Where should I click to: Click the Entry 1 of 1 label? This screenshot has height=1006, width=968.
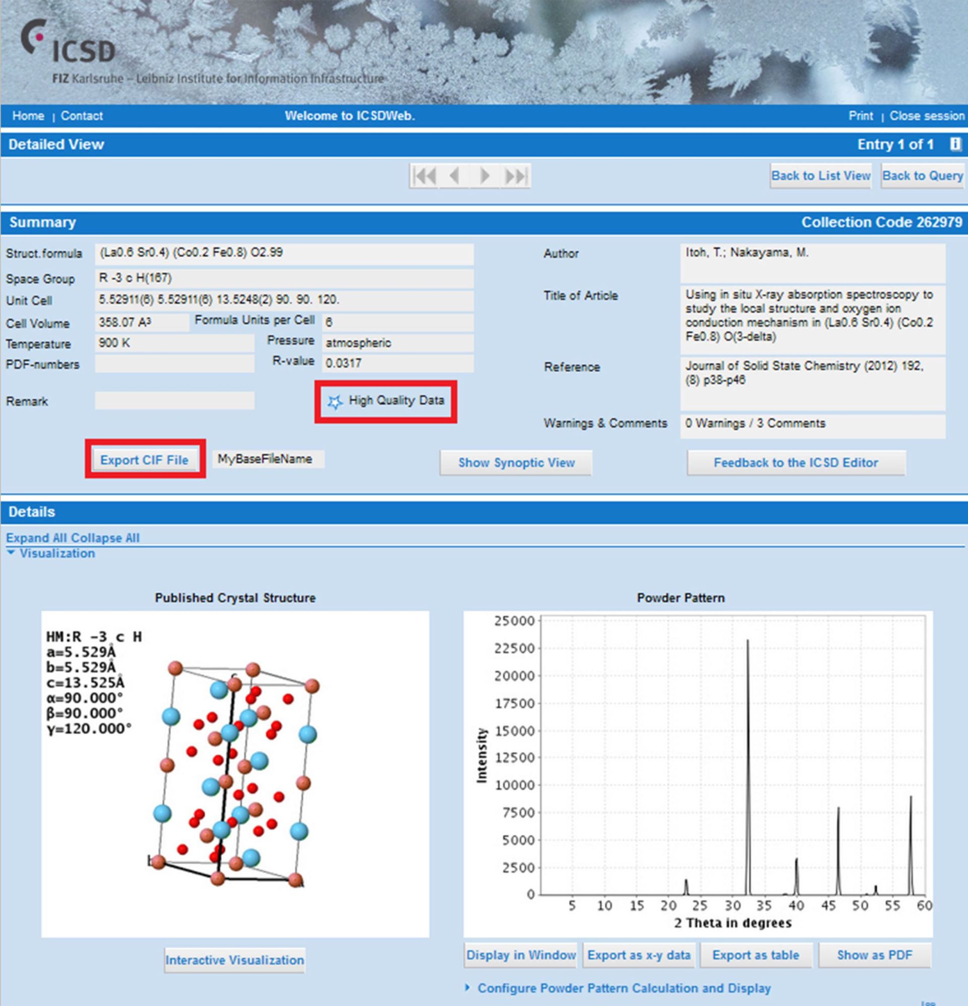pyautogui.click(x=895, y=144)
